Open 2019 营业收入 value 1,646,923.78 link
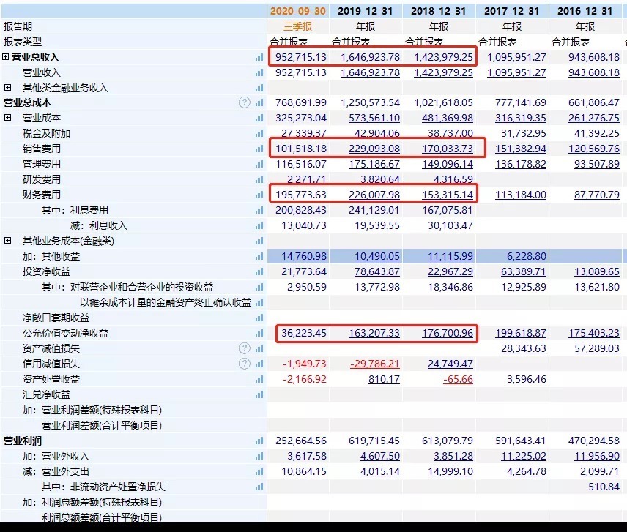Image resolution: width=627 pixels, height=532 pixels. 370,72
